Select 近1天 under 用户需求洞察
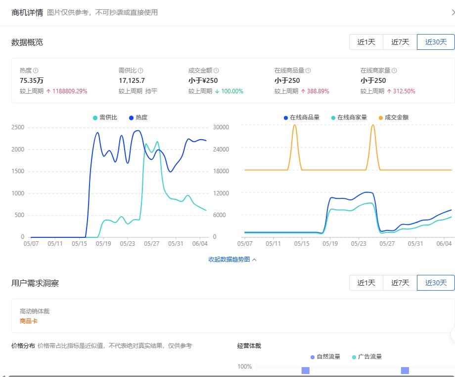The image size is (455, 377). [x=366, y=283]
